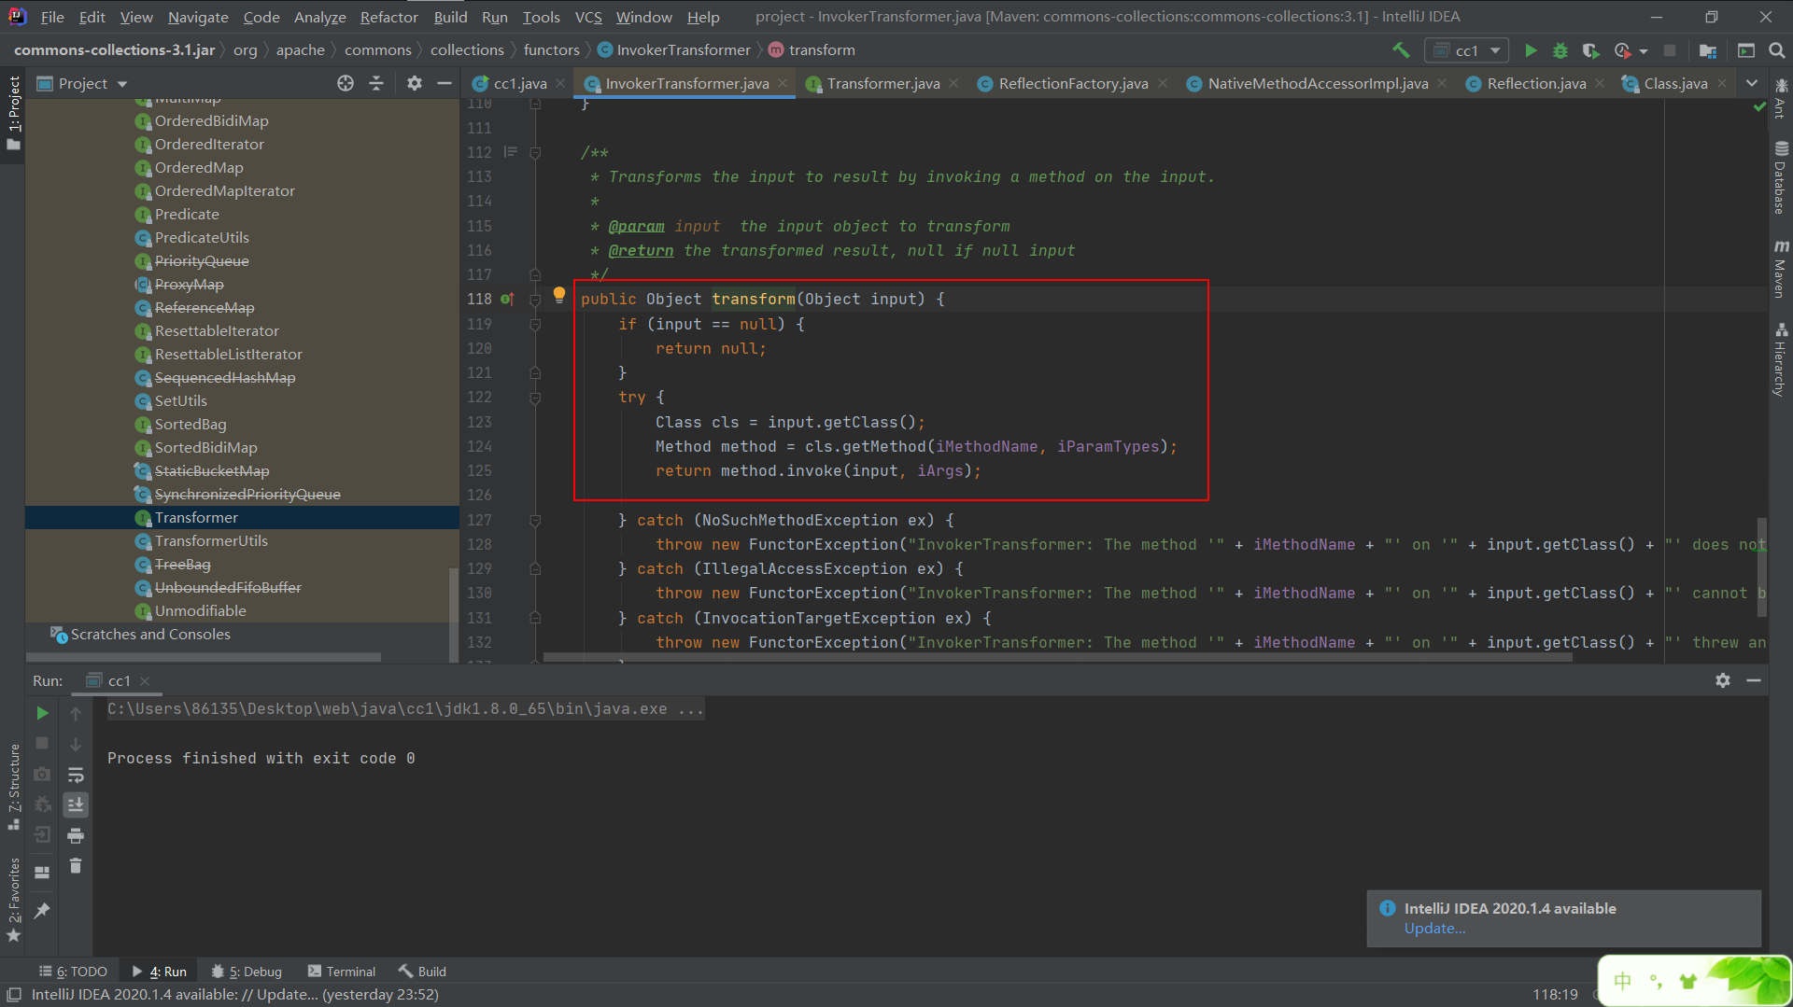Select TransformerUtils in project tree

211,540
